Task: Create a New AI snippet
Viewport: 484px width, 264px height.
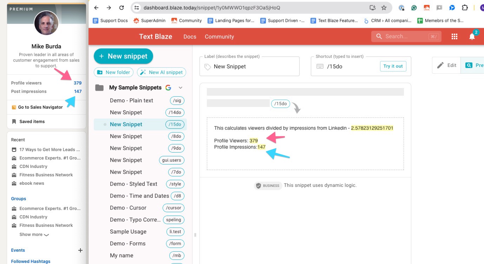Action: [x=162, y=72]
